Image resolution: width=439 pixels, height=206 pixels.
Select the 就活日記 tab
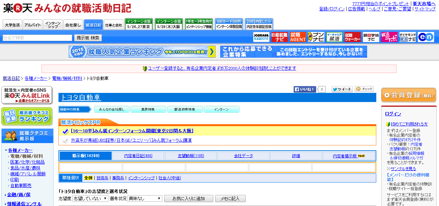93,25
